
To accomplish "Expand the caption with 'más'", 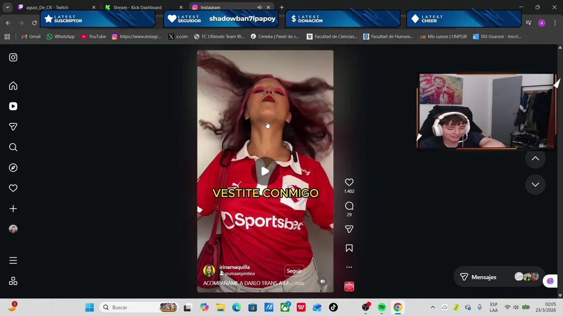I will point(300,284).
